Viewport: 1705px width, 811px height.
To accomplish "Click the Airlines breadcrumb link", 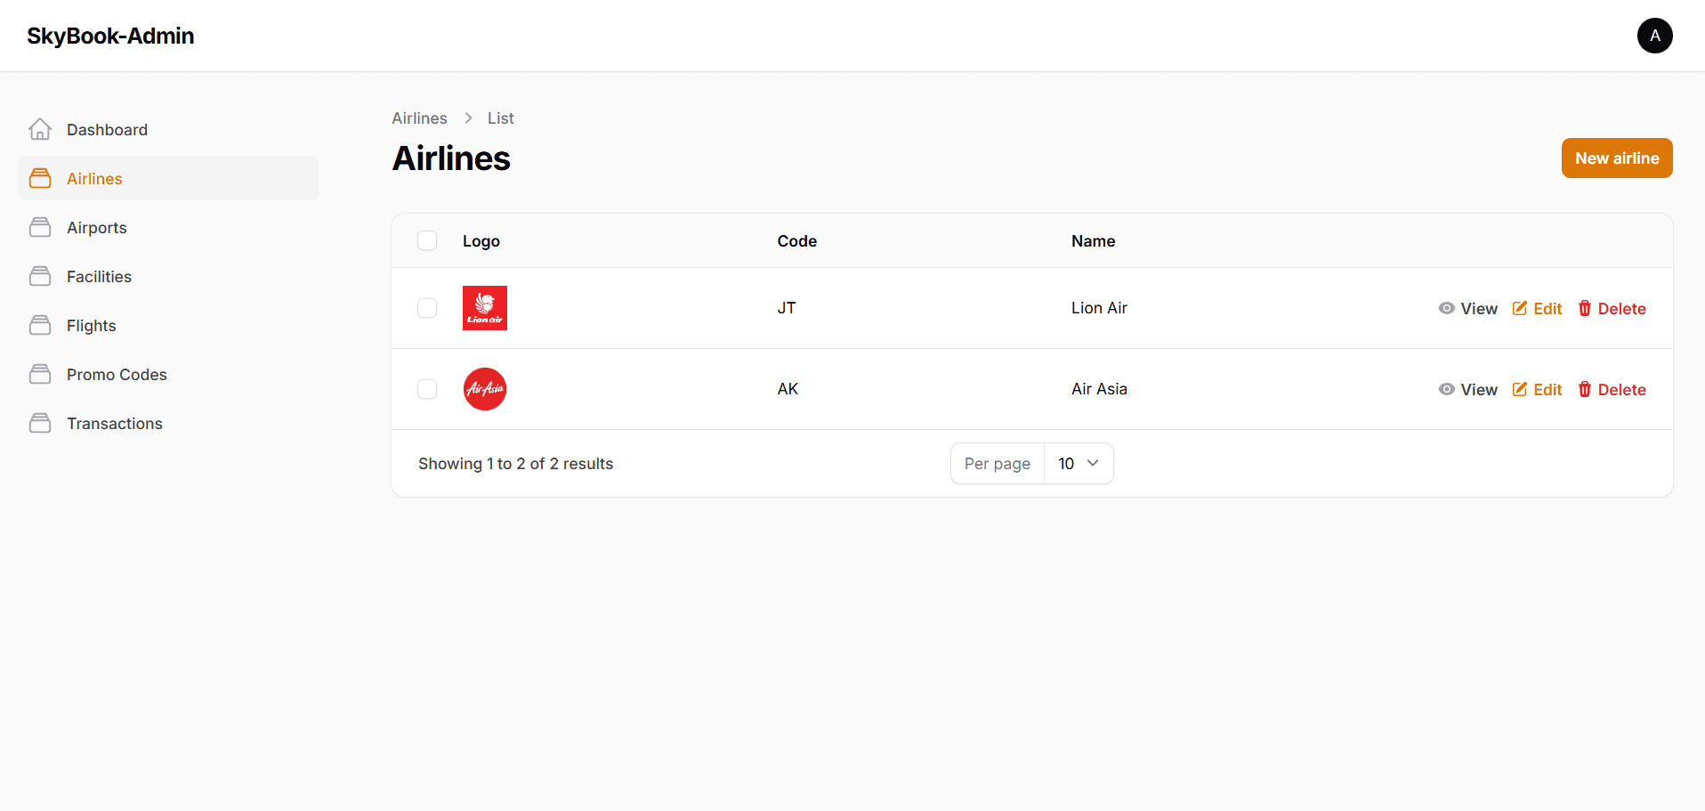I will (419, 118).
